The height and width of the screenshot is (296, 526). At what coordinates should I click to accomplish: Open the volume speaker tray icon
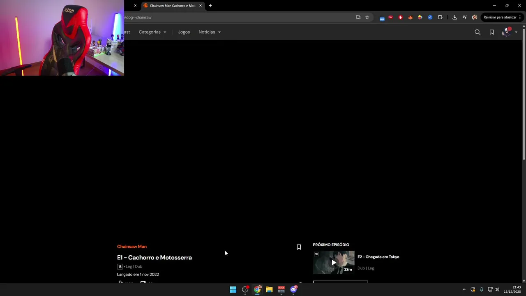point(497,289)
